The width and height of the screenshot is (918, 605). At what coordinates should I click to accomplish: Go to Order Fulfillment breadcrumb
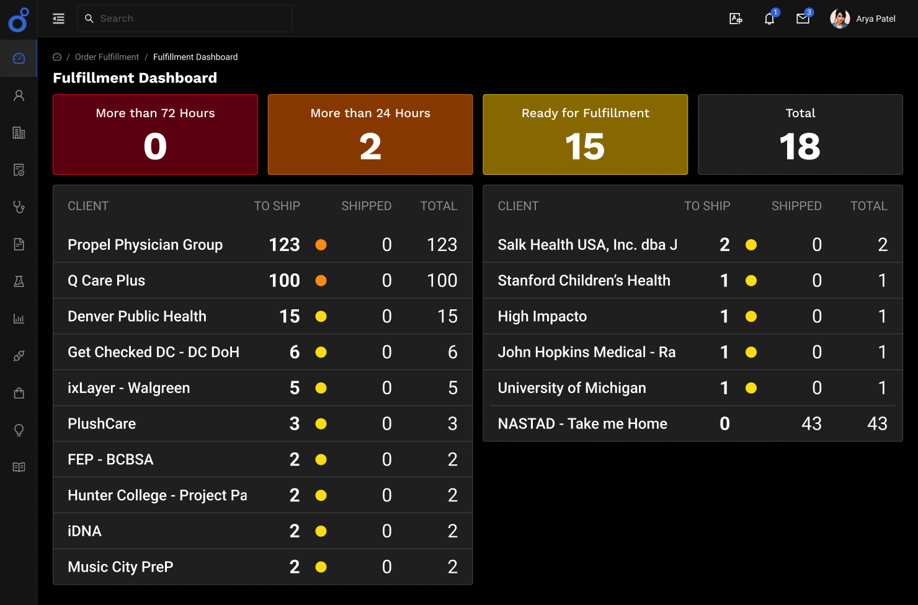coord(107,57)
